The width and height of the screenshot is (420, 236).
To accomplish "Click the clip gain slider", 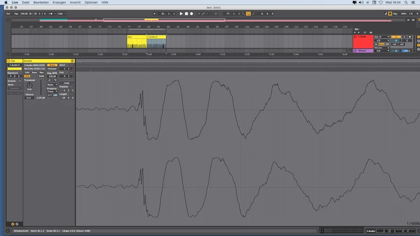I will coord(41,88).
